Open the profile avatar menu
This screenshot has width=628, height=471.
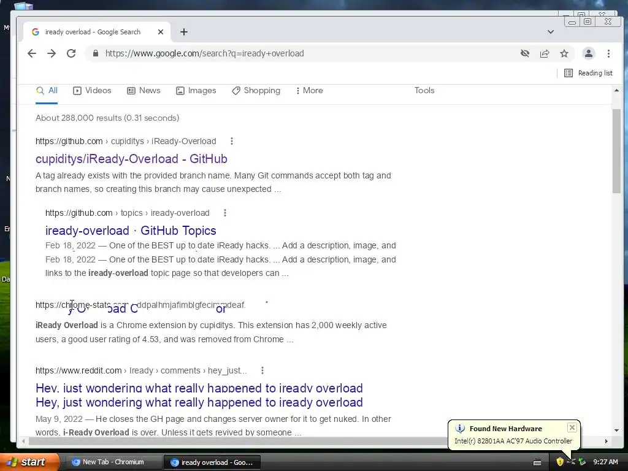click(588, 53)
